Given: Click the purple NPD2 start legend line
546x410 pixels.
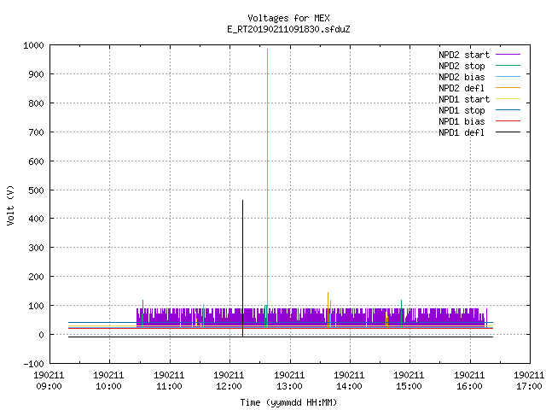Looking at the screenshot, I should point(508,55).
